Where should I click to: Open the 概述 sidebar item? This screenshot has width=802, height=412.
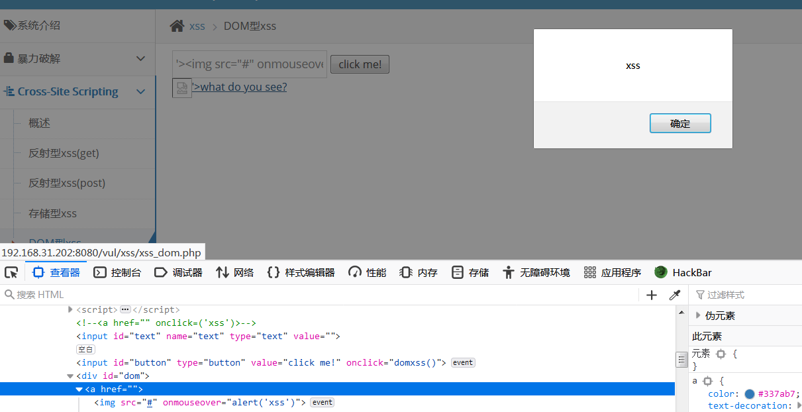point(39,123)
